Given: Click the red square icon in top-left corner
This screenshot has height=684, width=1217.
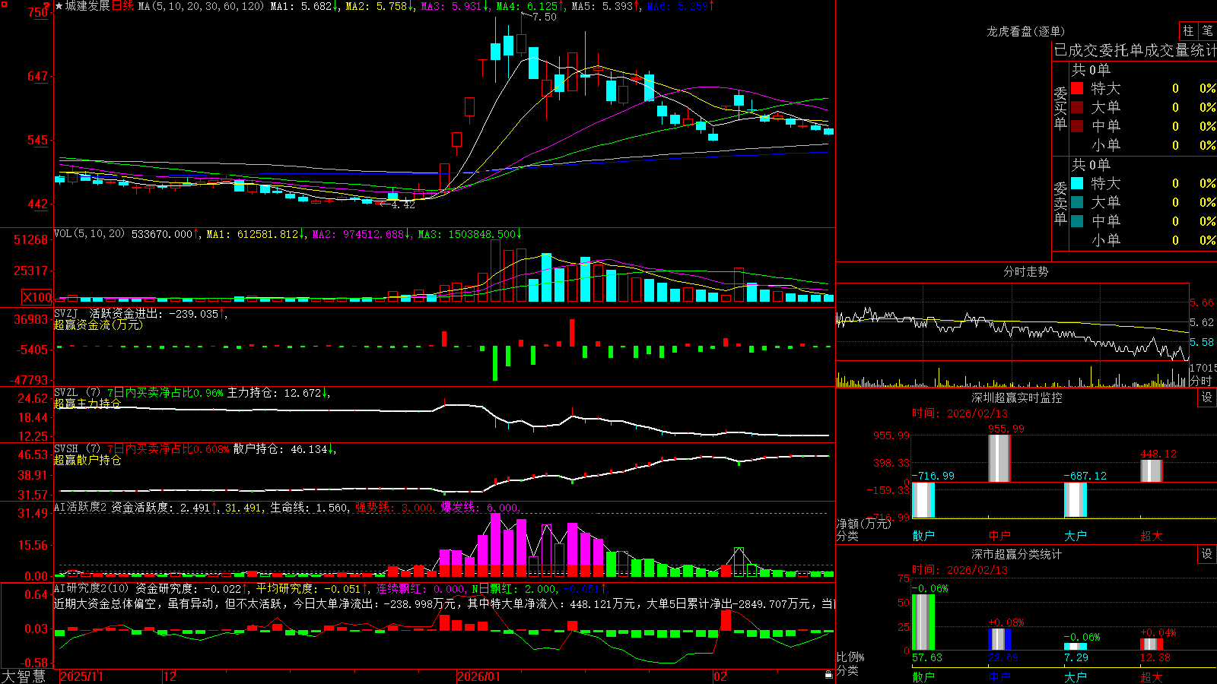Looking at the screenshot, I should tap(4, 5).
